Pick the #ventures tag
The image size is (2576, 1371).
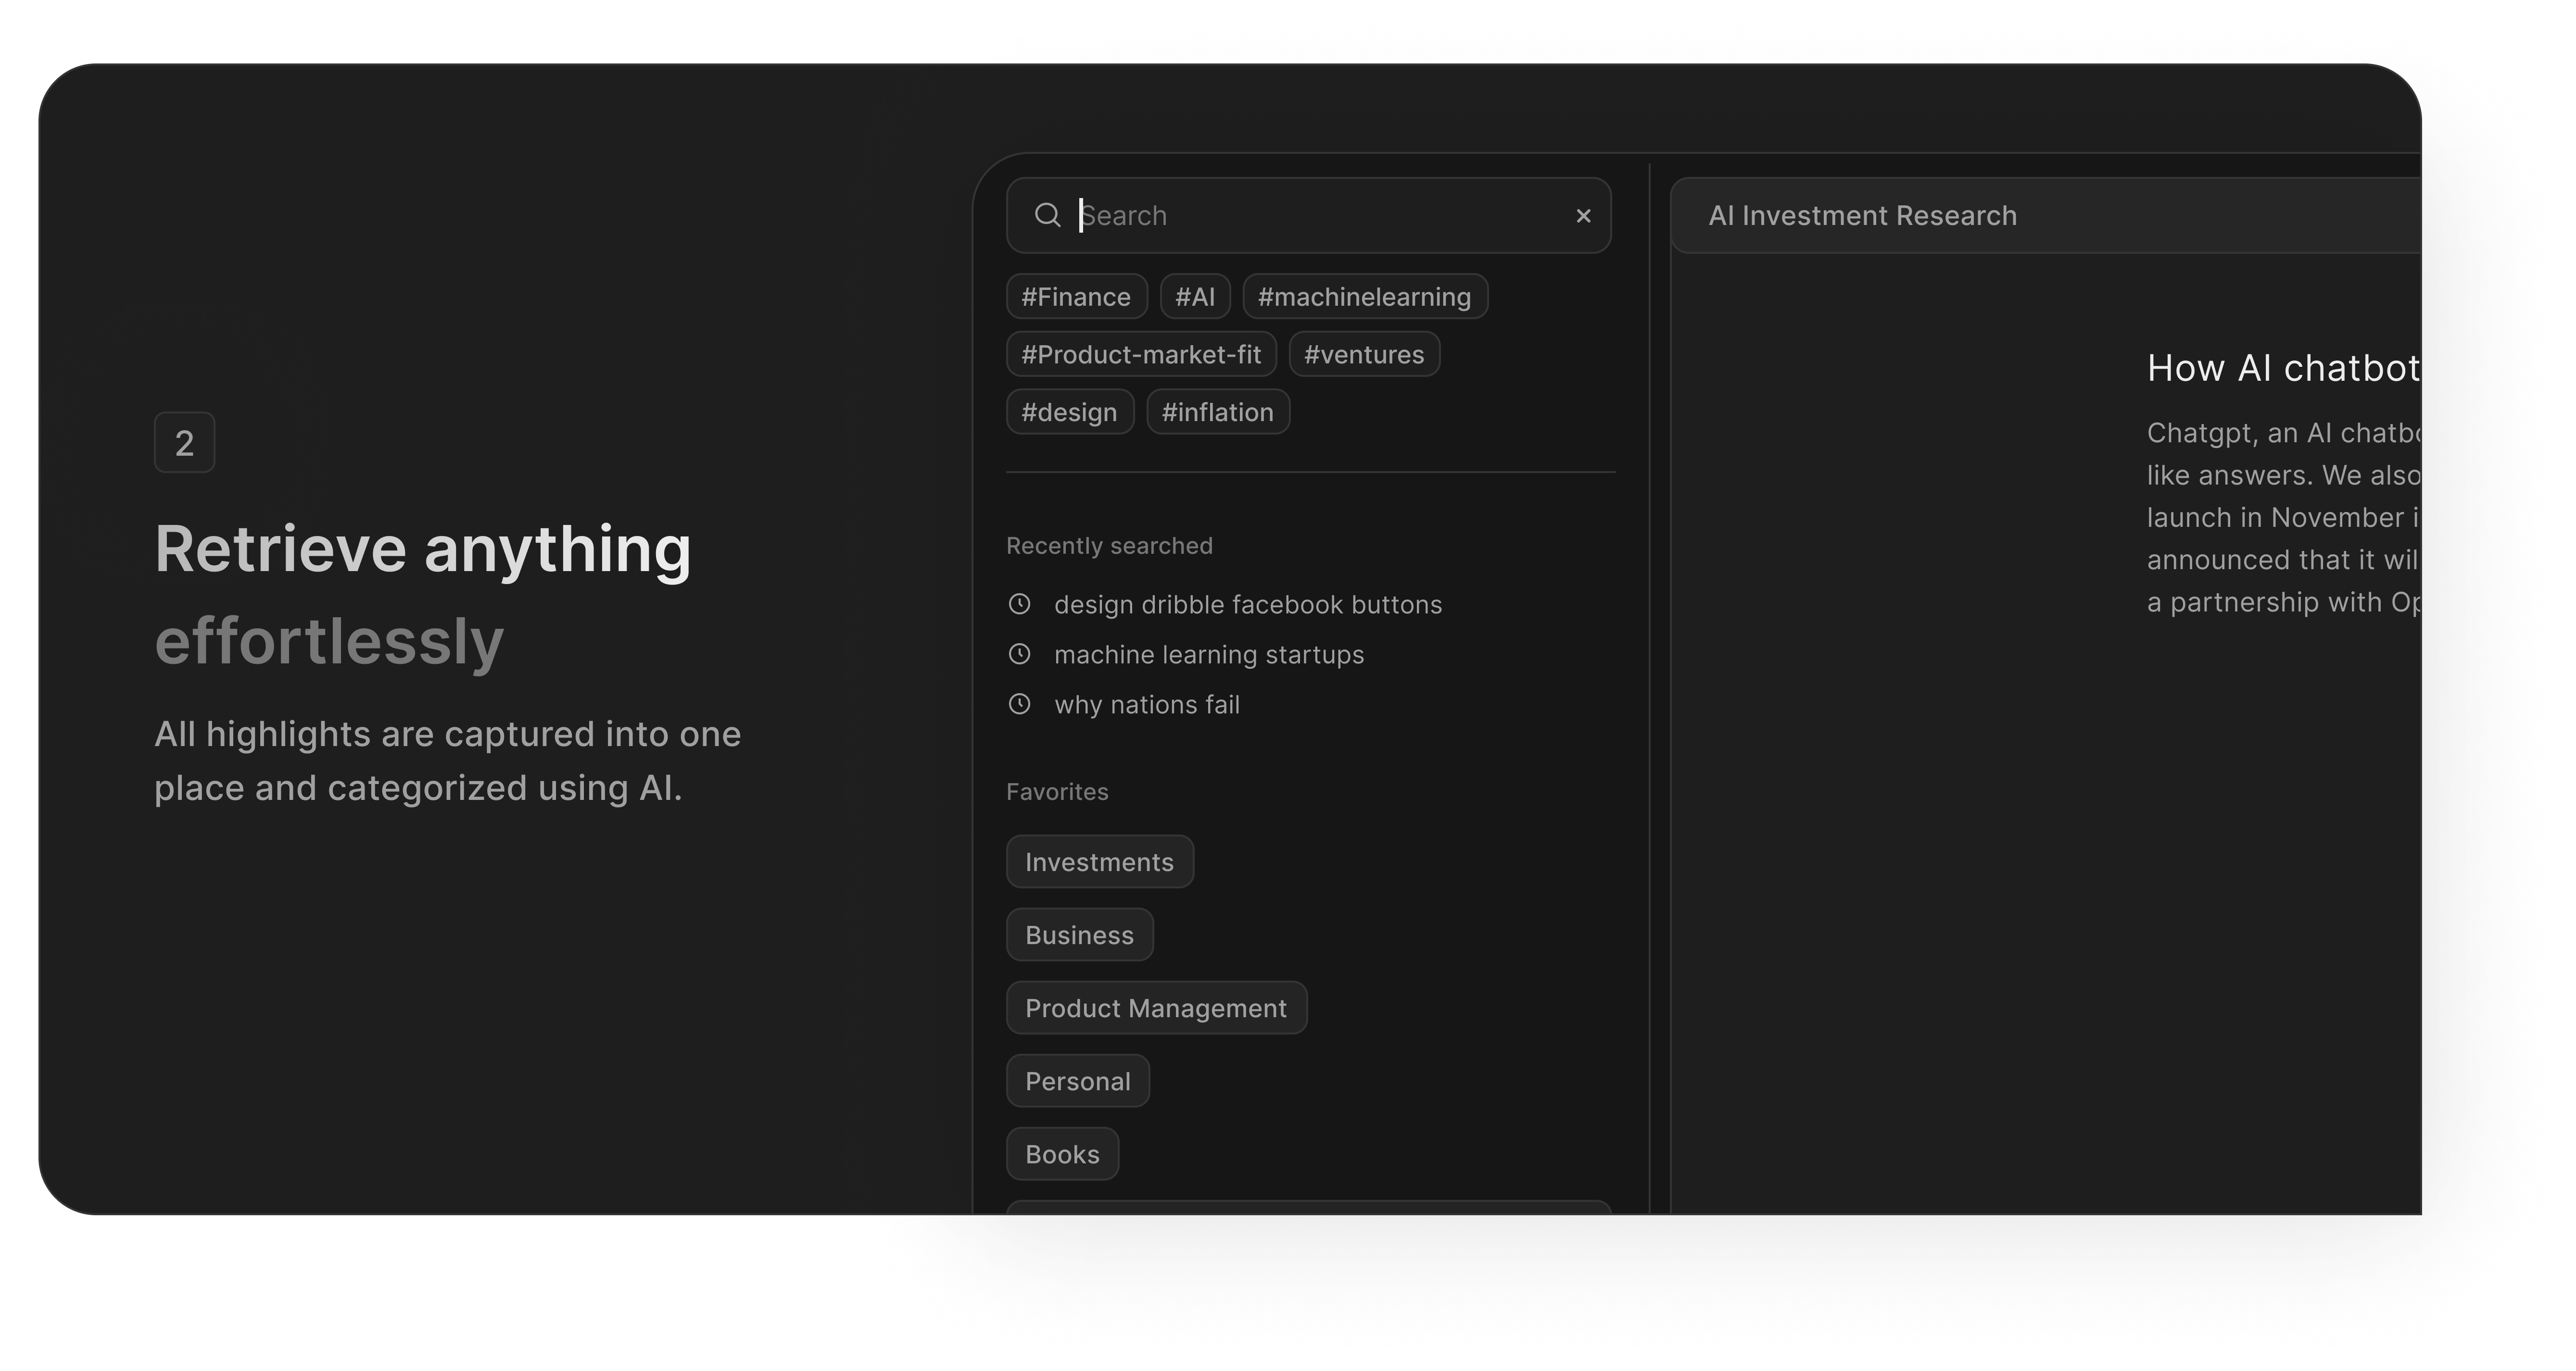coord(1364,354)
